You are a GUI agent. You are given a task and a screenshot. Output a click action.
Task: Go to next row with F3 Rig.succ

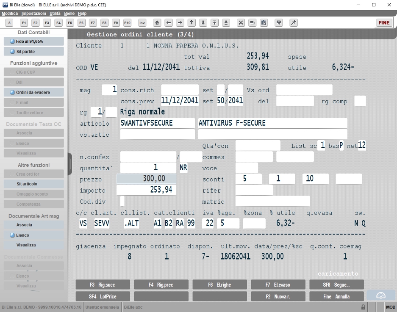pyautogui.click(x=103, y=284)
